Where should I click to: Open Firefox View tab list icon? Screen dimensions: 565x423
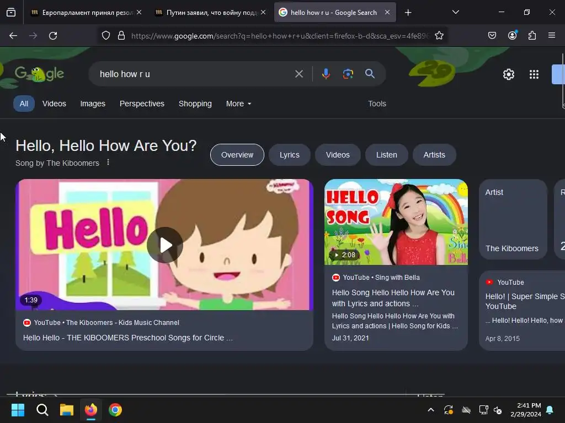pos(11,13)
